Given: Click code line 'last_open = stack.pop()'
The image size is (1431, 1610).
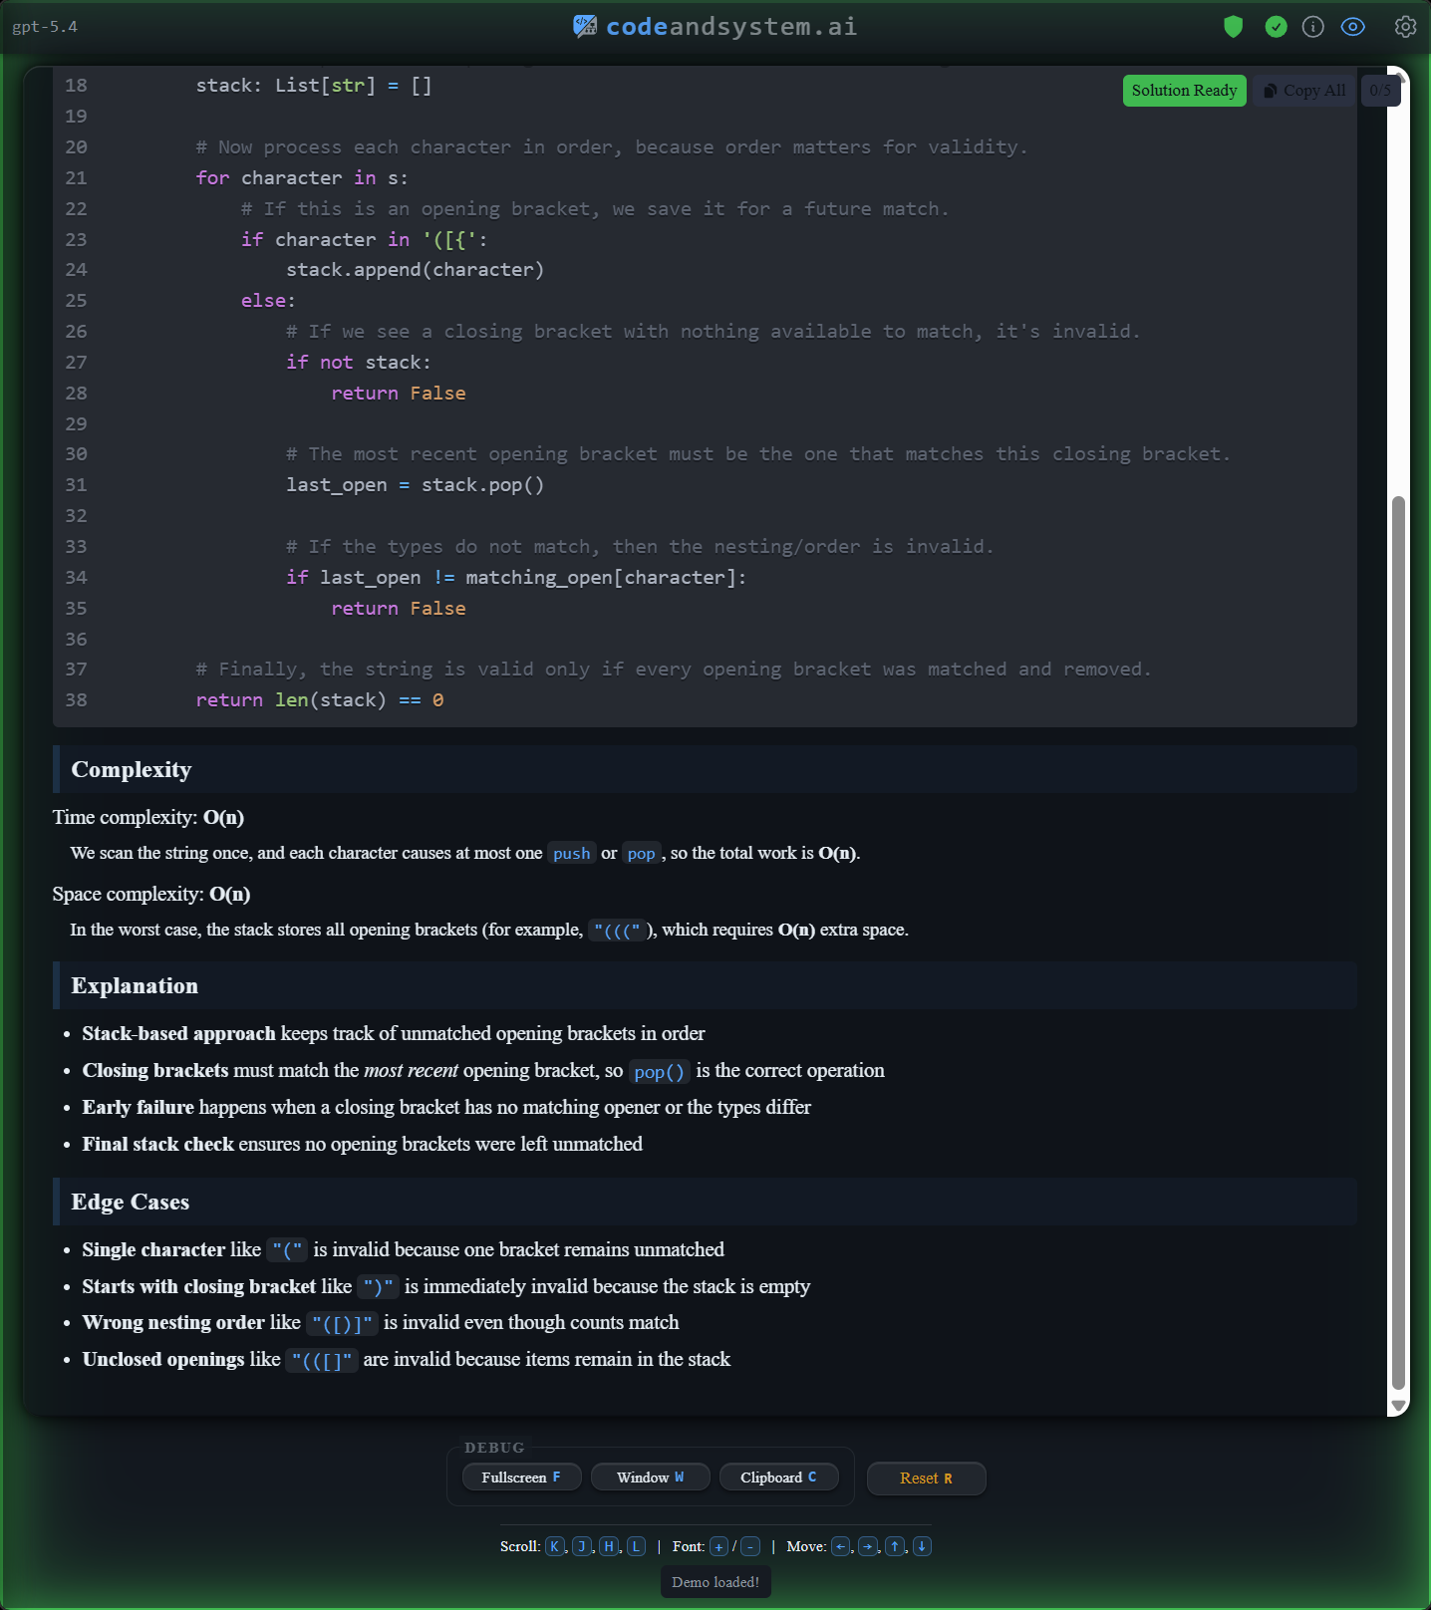Looking at the screenshot, I should tap(415, 485).
